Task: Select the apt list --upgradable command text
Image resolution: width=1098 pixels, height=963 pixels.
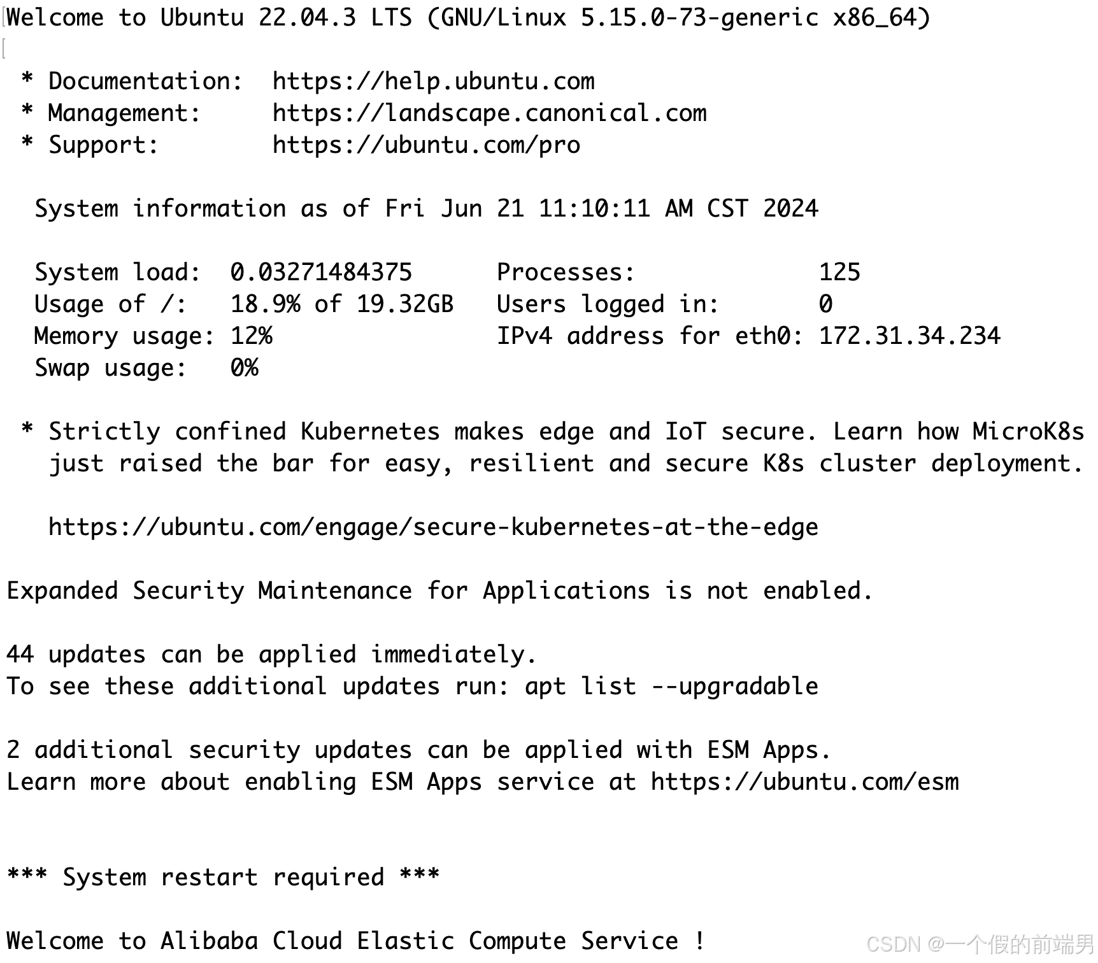Action: coord(671,687)
